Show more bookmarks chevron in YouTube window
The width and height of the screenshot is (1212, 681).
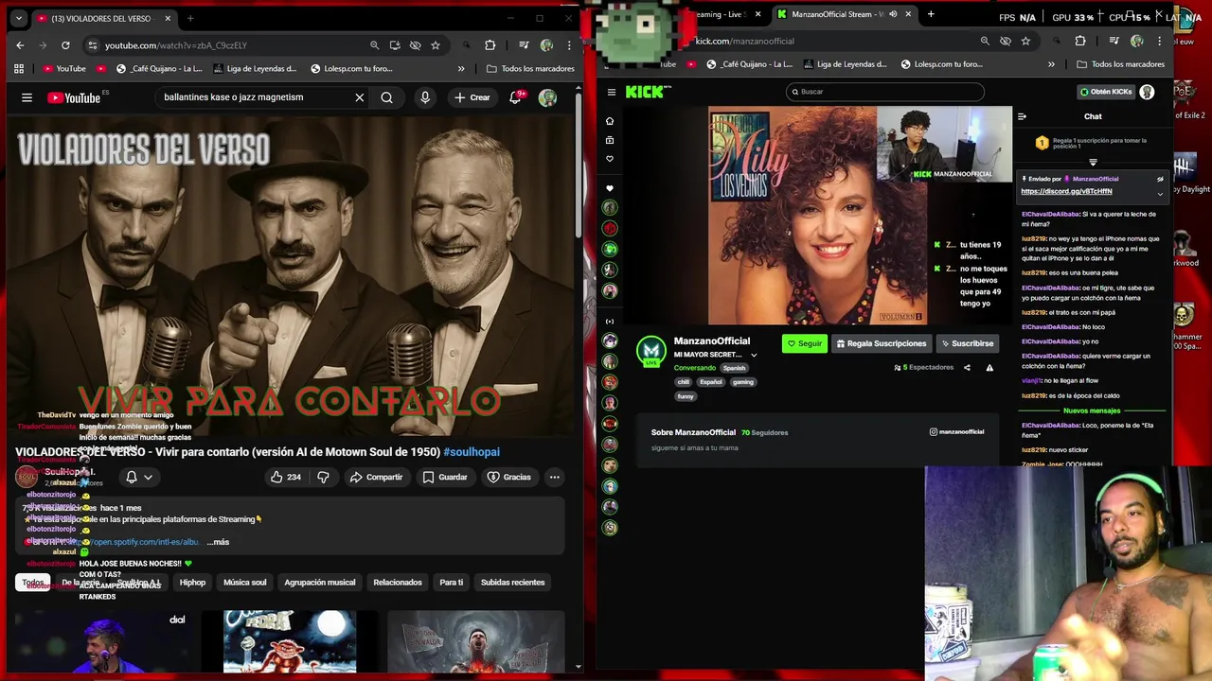[x=461, y=69]
